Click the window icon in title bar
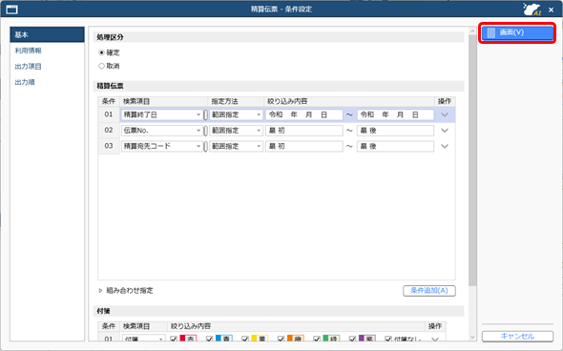This screenshot has width=563, height=351. coord(11,10)
